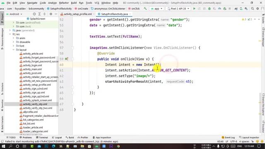Toggle the Device File Explorer side panel
The height and width of the screenshot is (149, 265).
[x=263, y=105]
